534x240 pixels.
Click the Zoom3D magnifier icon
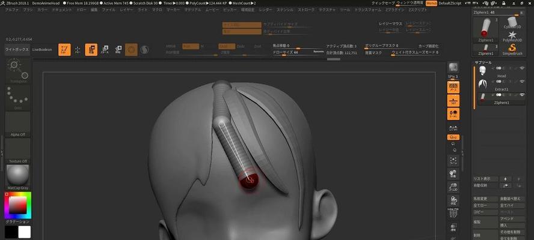(x=453, y=187)
